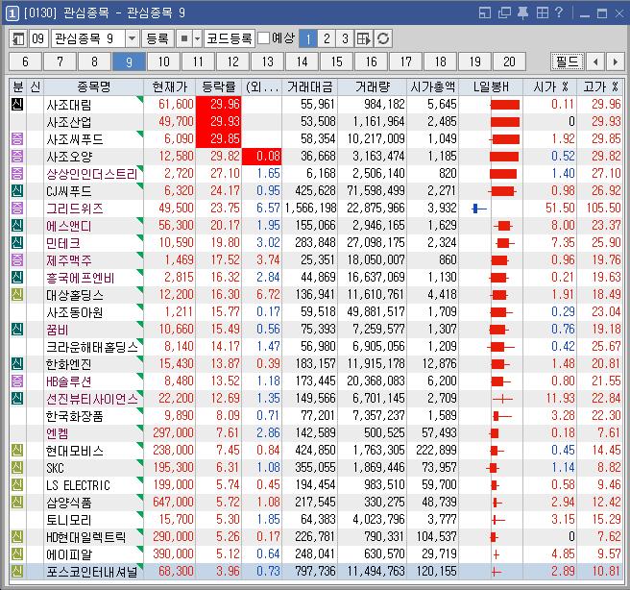
Task: Click the 종목명 column header
Action: click(x=93, y=86)
